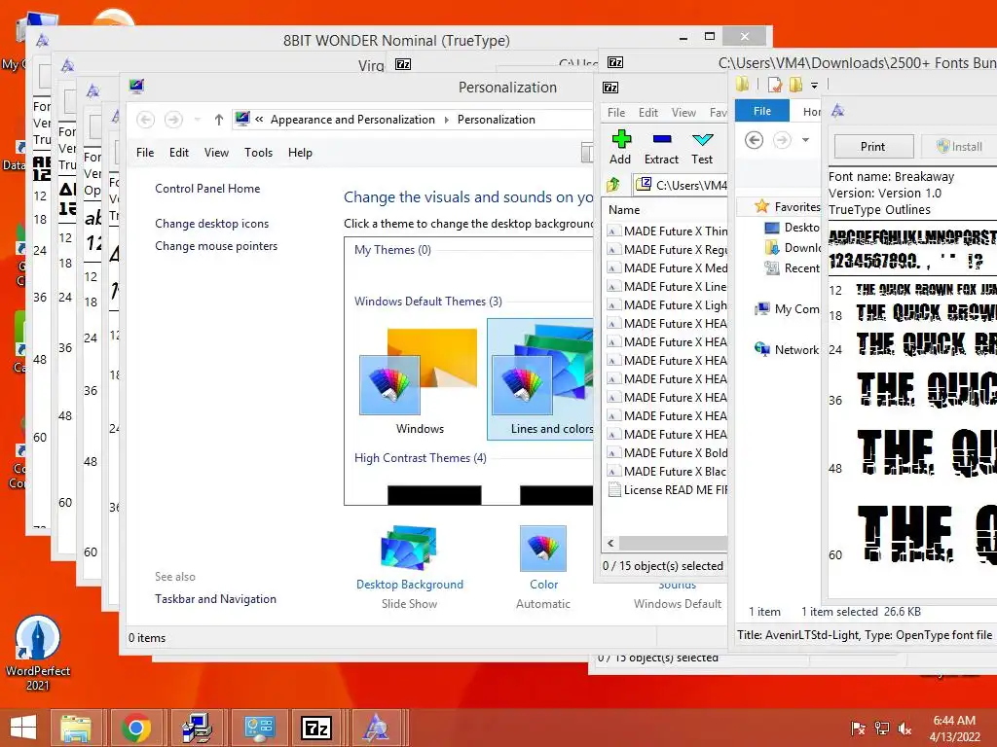Click Change mouse pointers link

click(216, 246)
